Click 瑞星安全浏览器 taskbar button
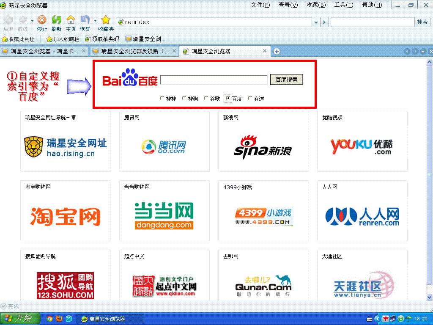This screenshot has width=433, height=325. (110, 319)
